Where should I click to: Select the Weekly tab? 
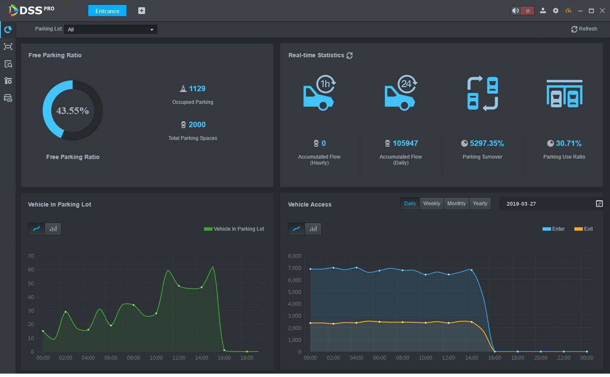(x=431, y=204)
